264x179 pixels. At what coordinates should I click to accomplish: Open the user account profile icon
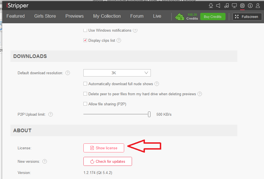pos(258,6)
